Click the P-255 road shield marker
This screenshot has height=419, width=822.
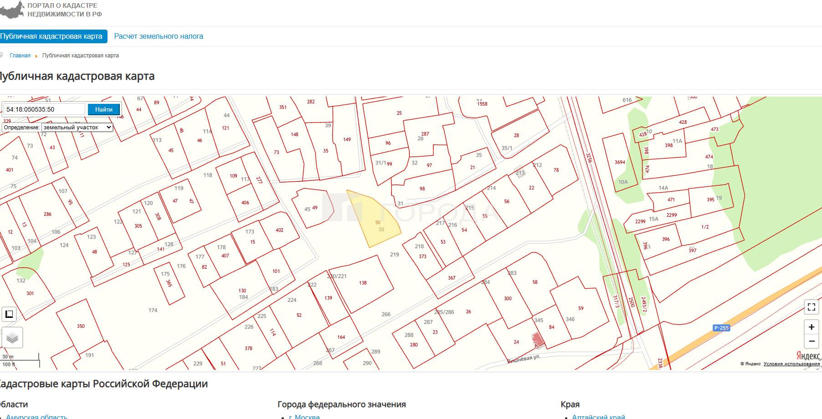coord(721,328)
